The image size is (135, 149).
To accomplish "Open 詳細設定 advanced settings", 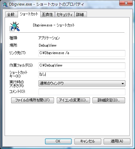I will click(x=109, y=100).
